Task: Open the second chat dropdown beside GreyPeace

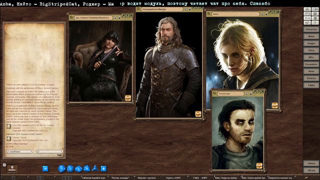Action: 49,151
